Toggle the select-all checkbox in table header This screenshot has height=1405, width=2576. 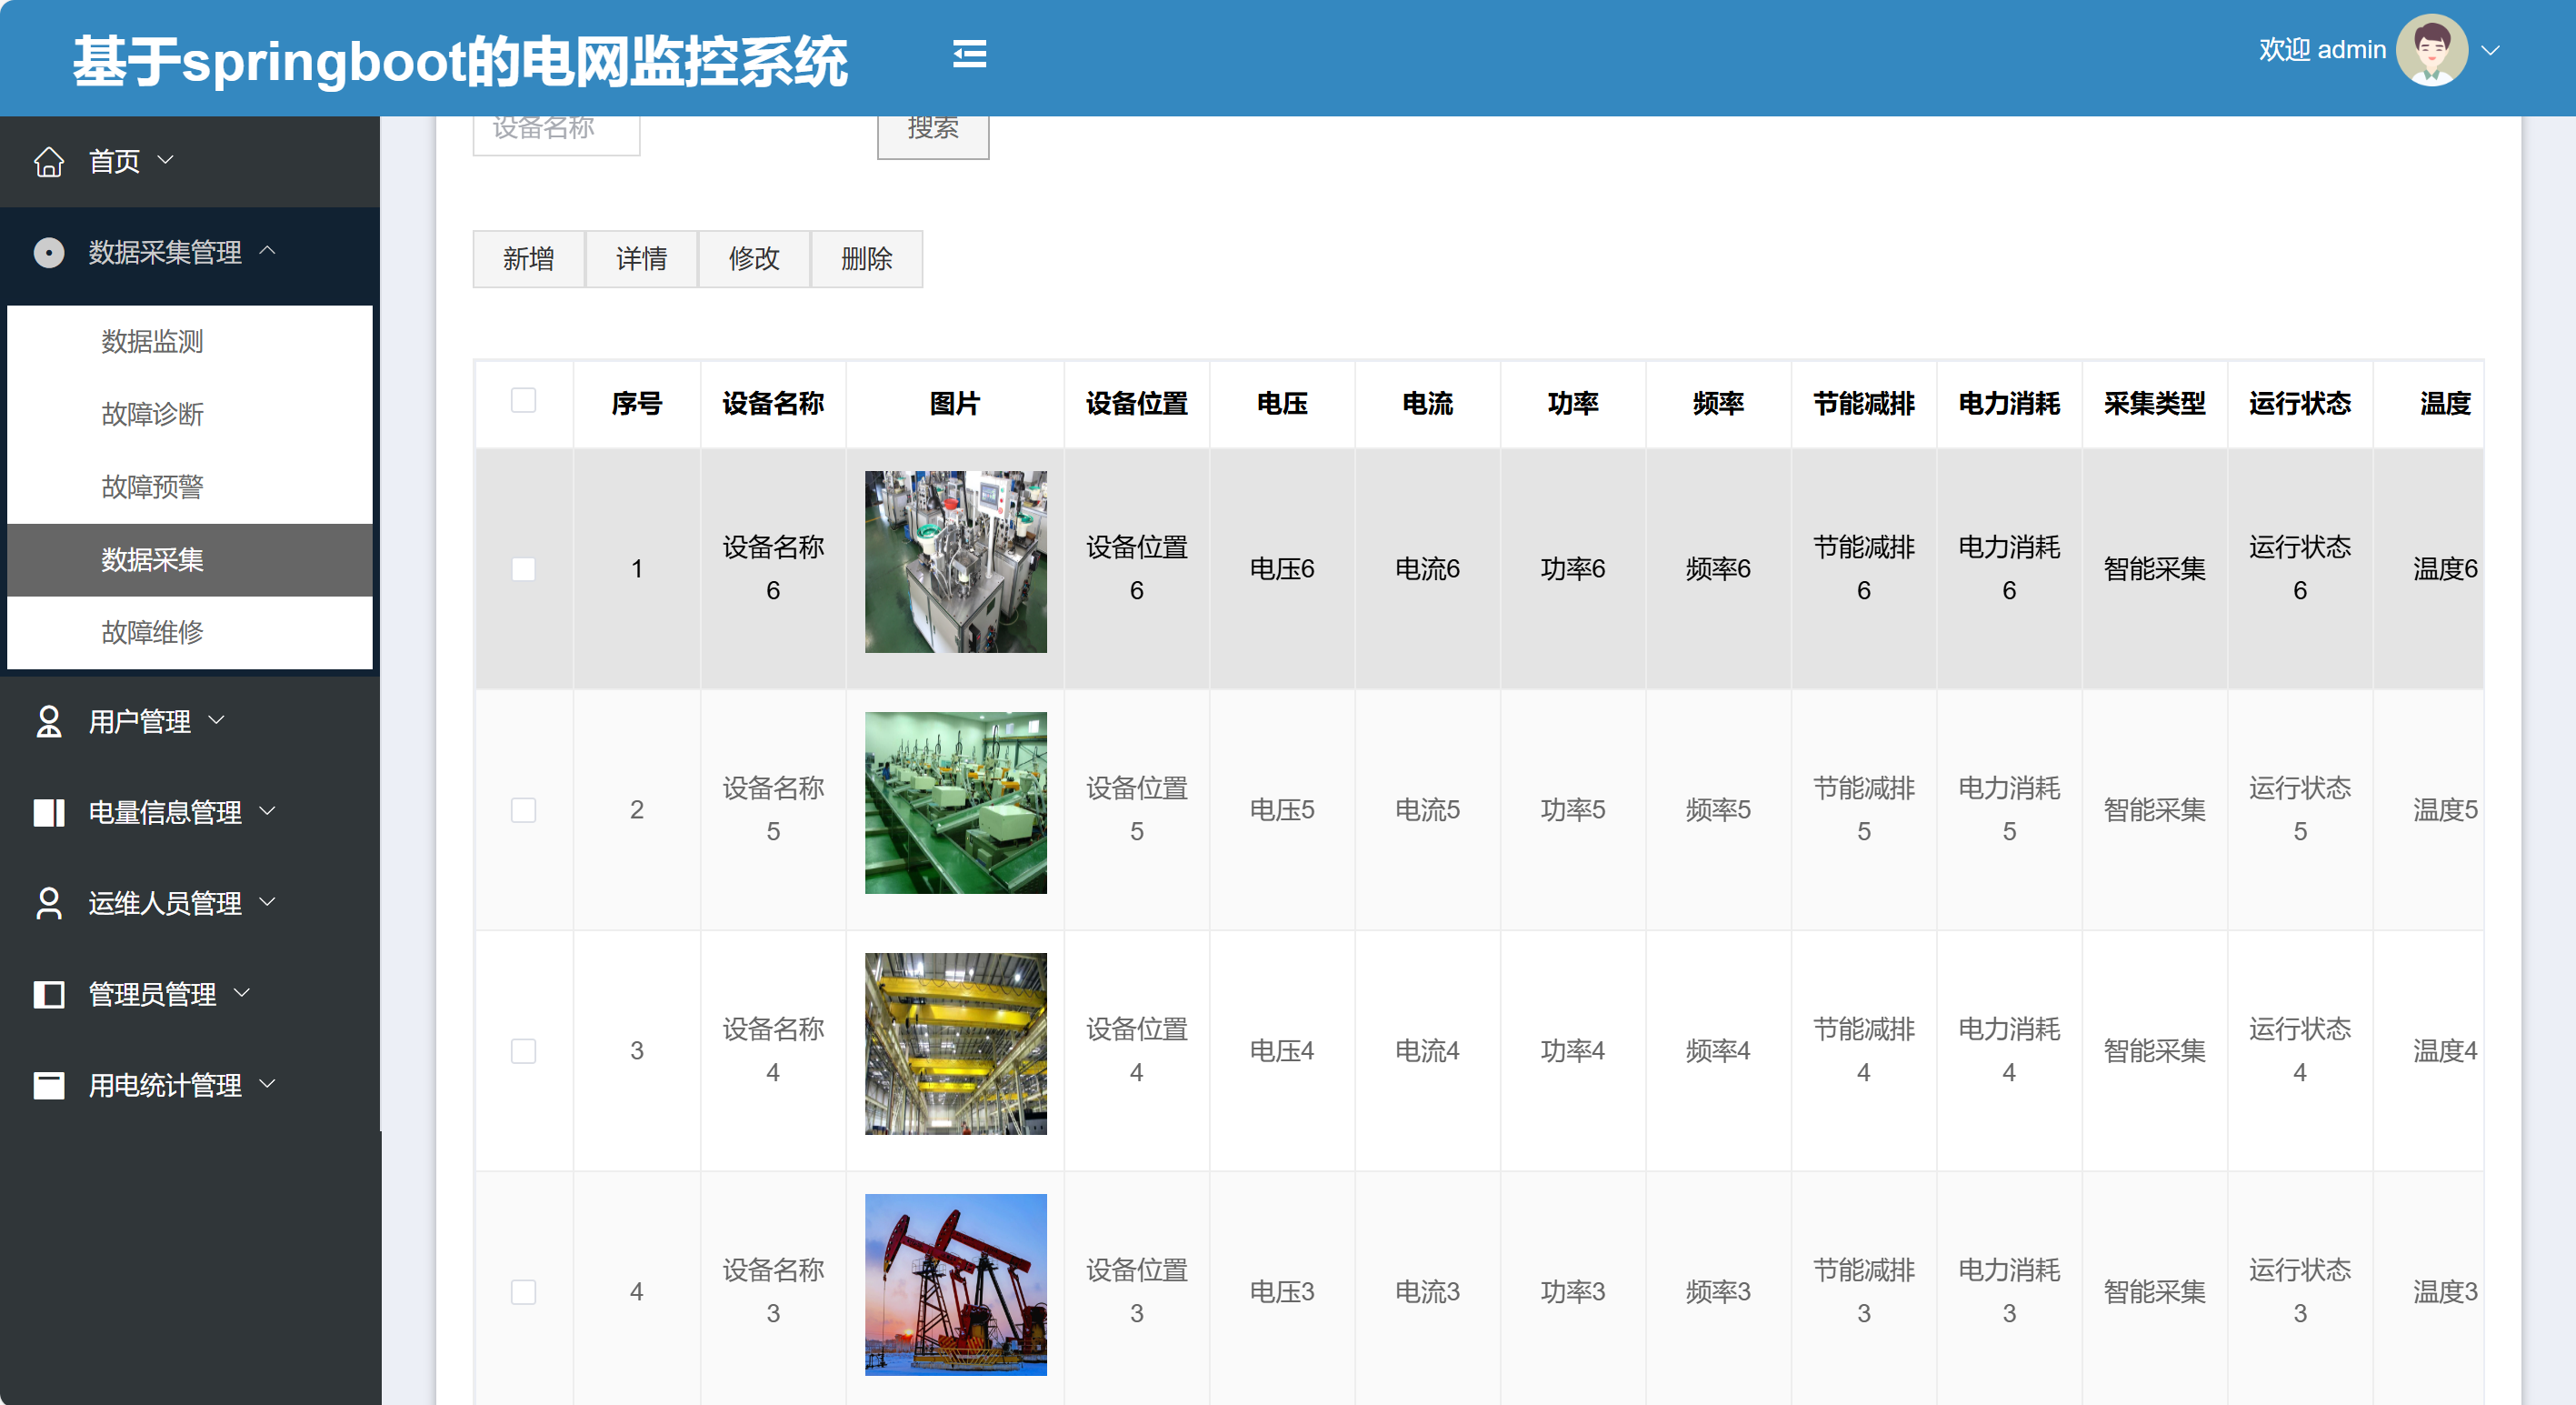[523, 400]
